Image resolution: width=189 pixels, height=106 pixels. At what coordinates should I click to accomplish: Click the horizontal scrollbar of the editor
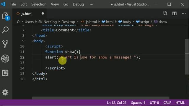[100, 98]
